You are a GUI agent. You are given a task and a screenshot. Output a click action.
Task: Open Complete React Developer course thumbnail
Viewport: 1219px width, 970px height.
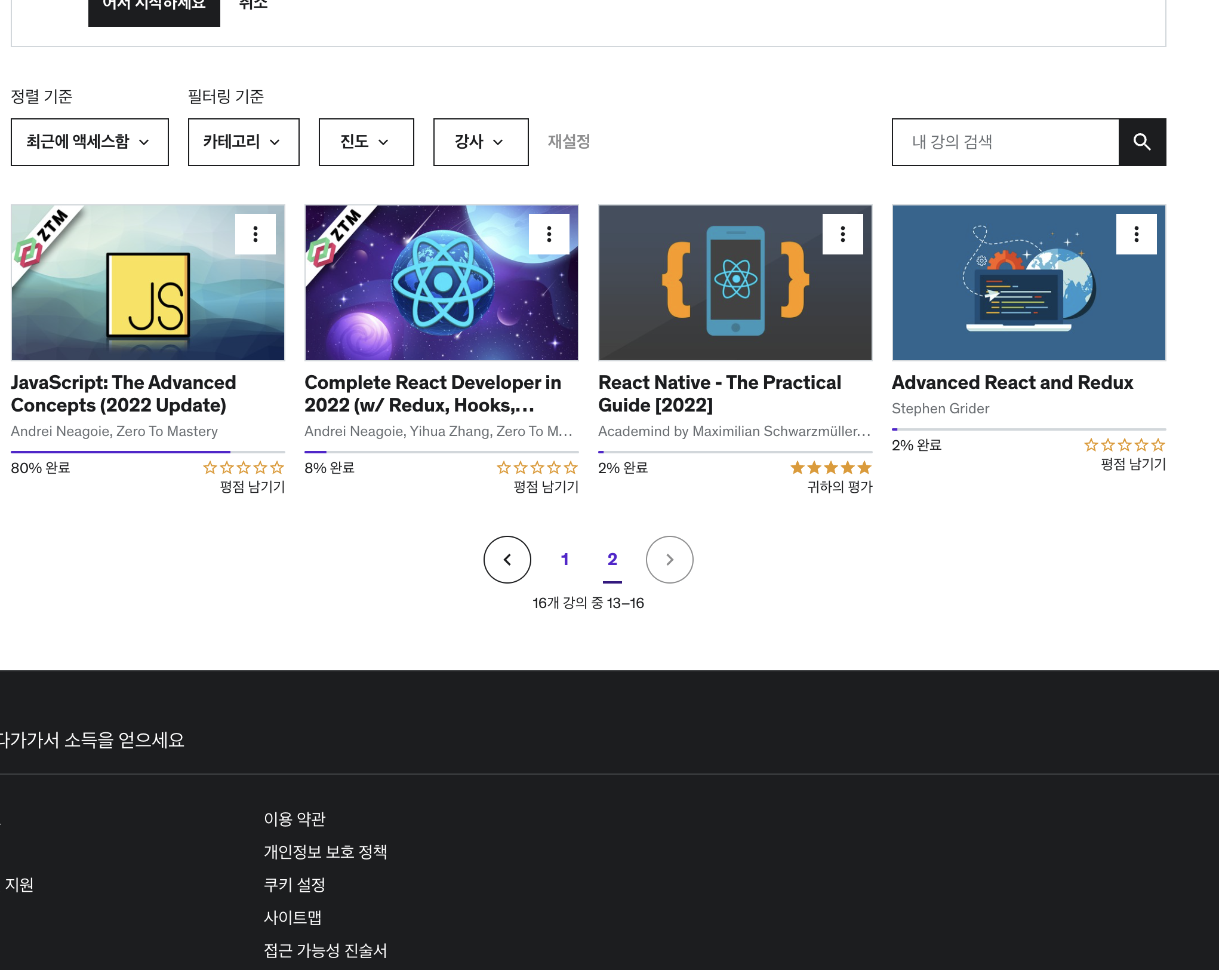click(x=442, y=283)
